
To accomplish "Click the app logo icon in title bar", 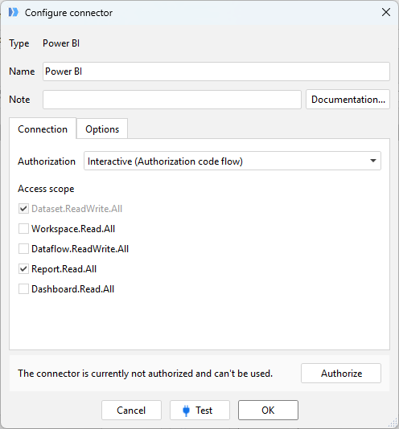I will tap(13, 12).
